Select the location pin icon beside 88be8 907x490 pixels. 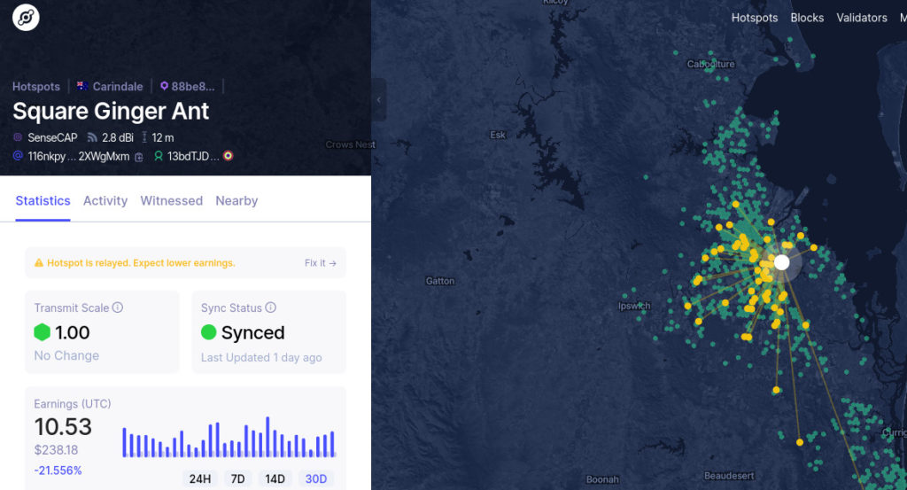tap(164, 86)
